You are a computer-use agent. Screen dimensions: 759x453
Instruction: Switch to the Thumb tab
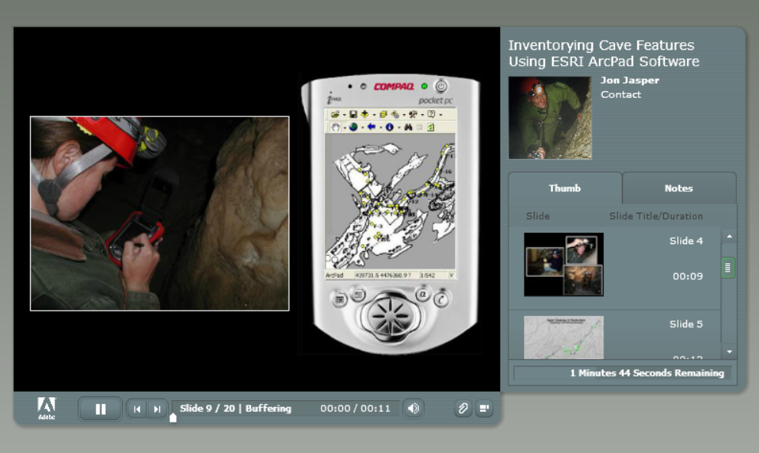[x=565, y=188]
